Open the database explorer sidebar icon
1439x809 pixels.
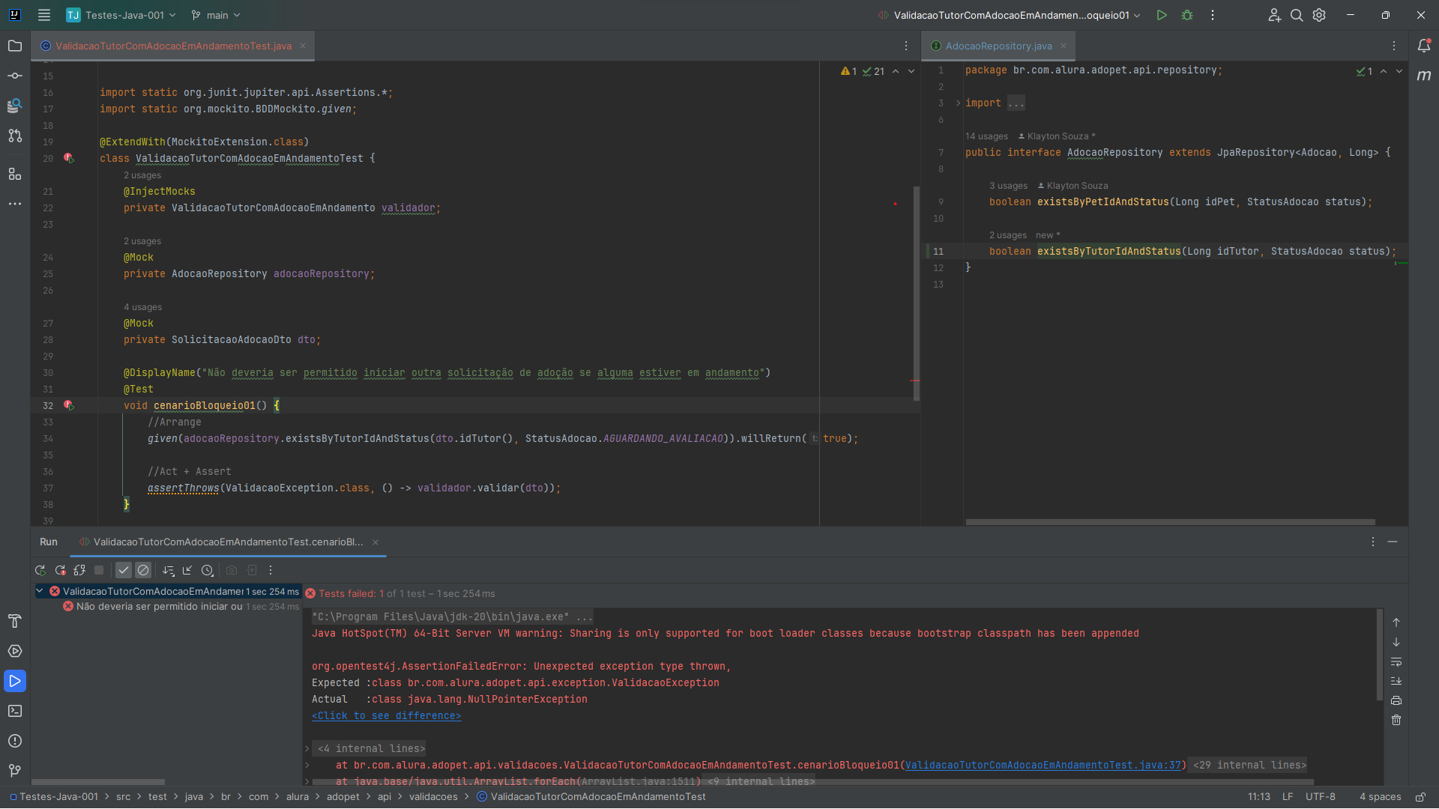(15, 106)
